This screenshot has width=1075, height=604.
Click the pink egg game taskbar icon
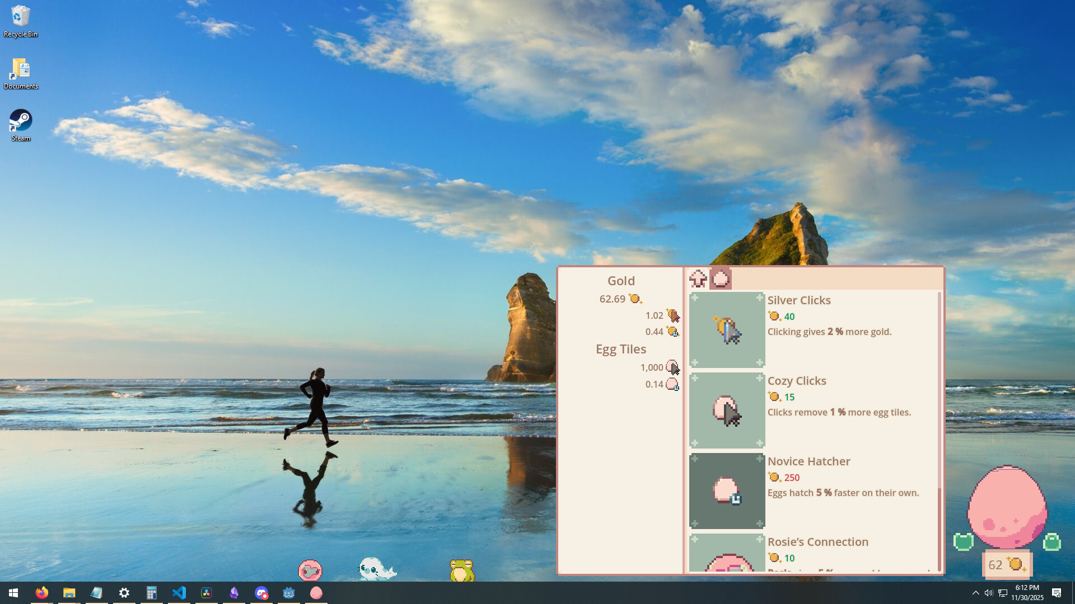tap(316, 593)
